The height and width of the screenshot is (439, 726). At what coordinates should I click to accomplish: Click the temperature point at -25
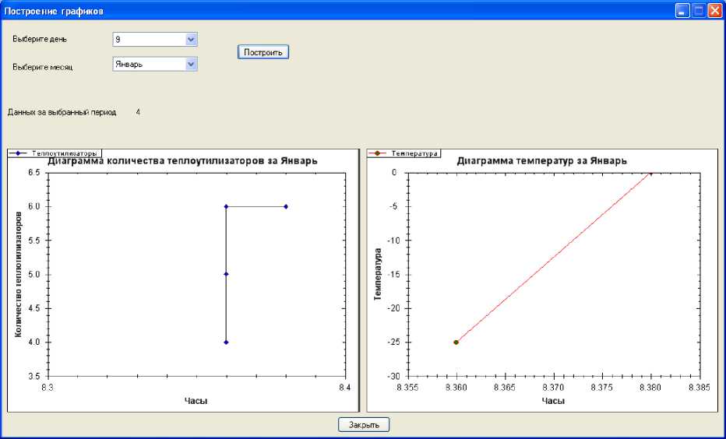456,342
